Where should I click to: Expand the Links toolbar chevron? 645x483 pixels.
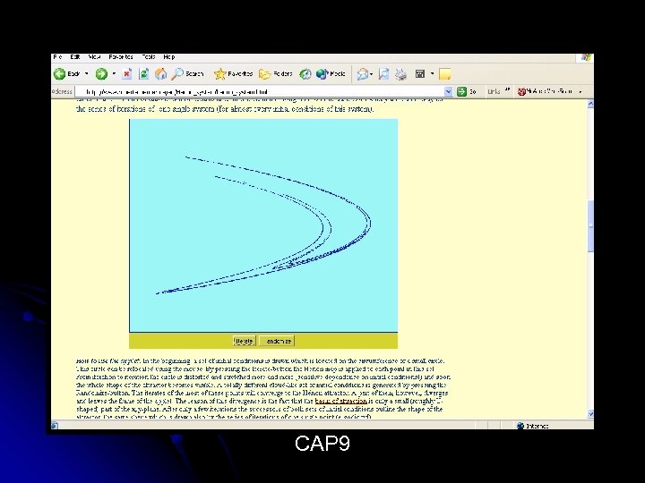click(507, 90)
